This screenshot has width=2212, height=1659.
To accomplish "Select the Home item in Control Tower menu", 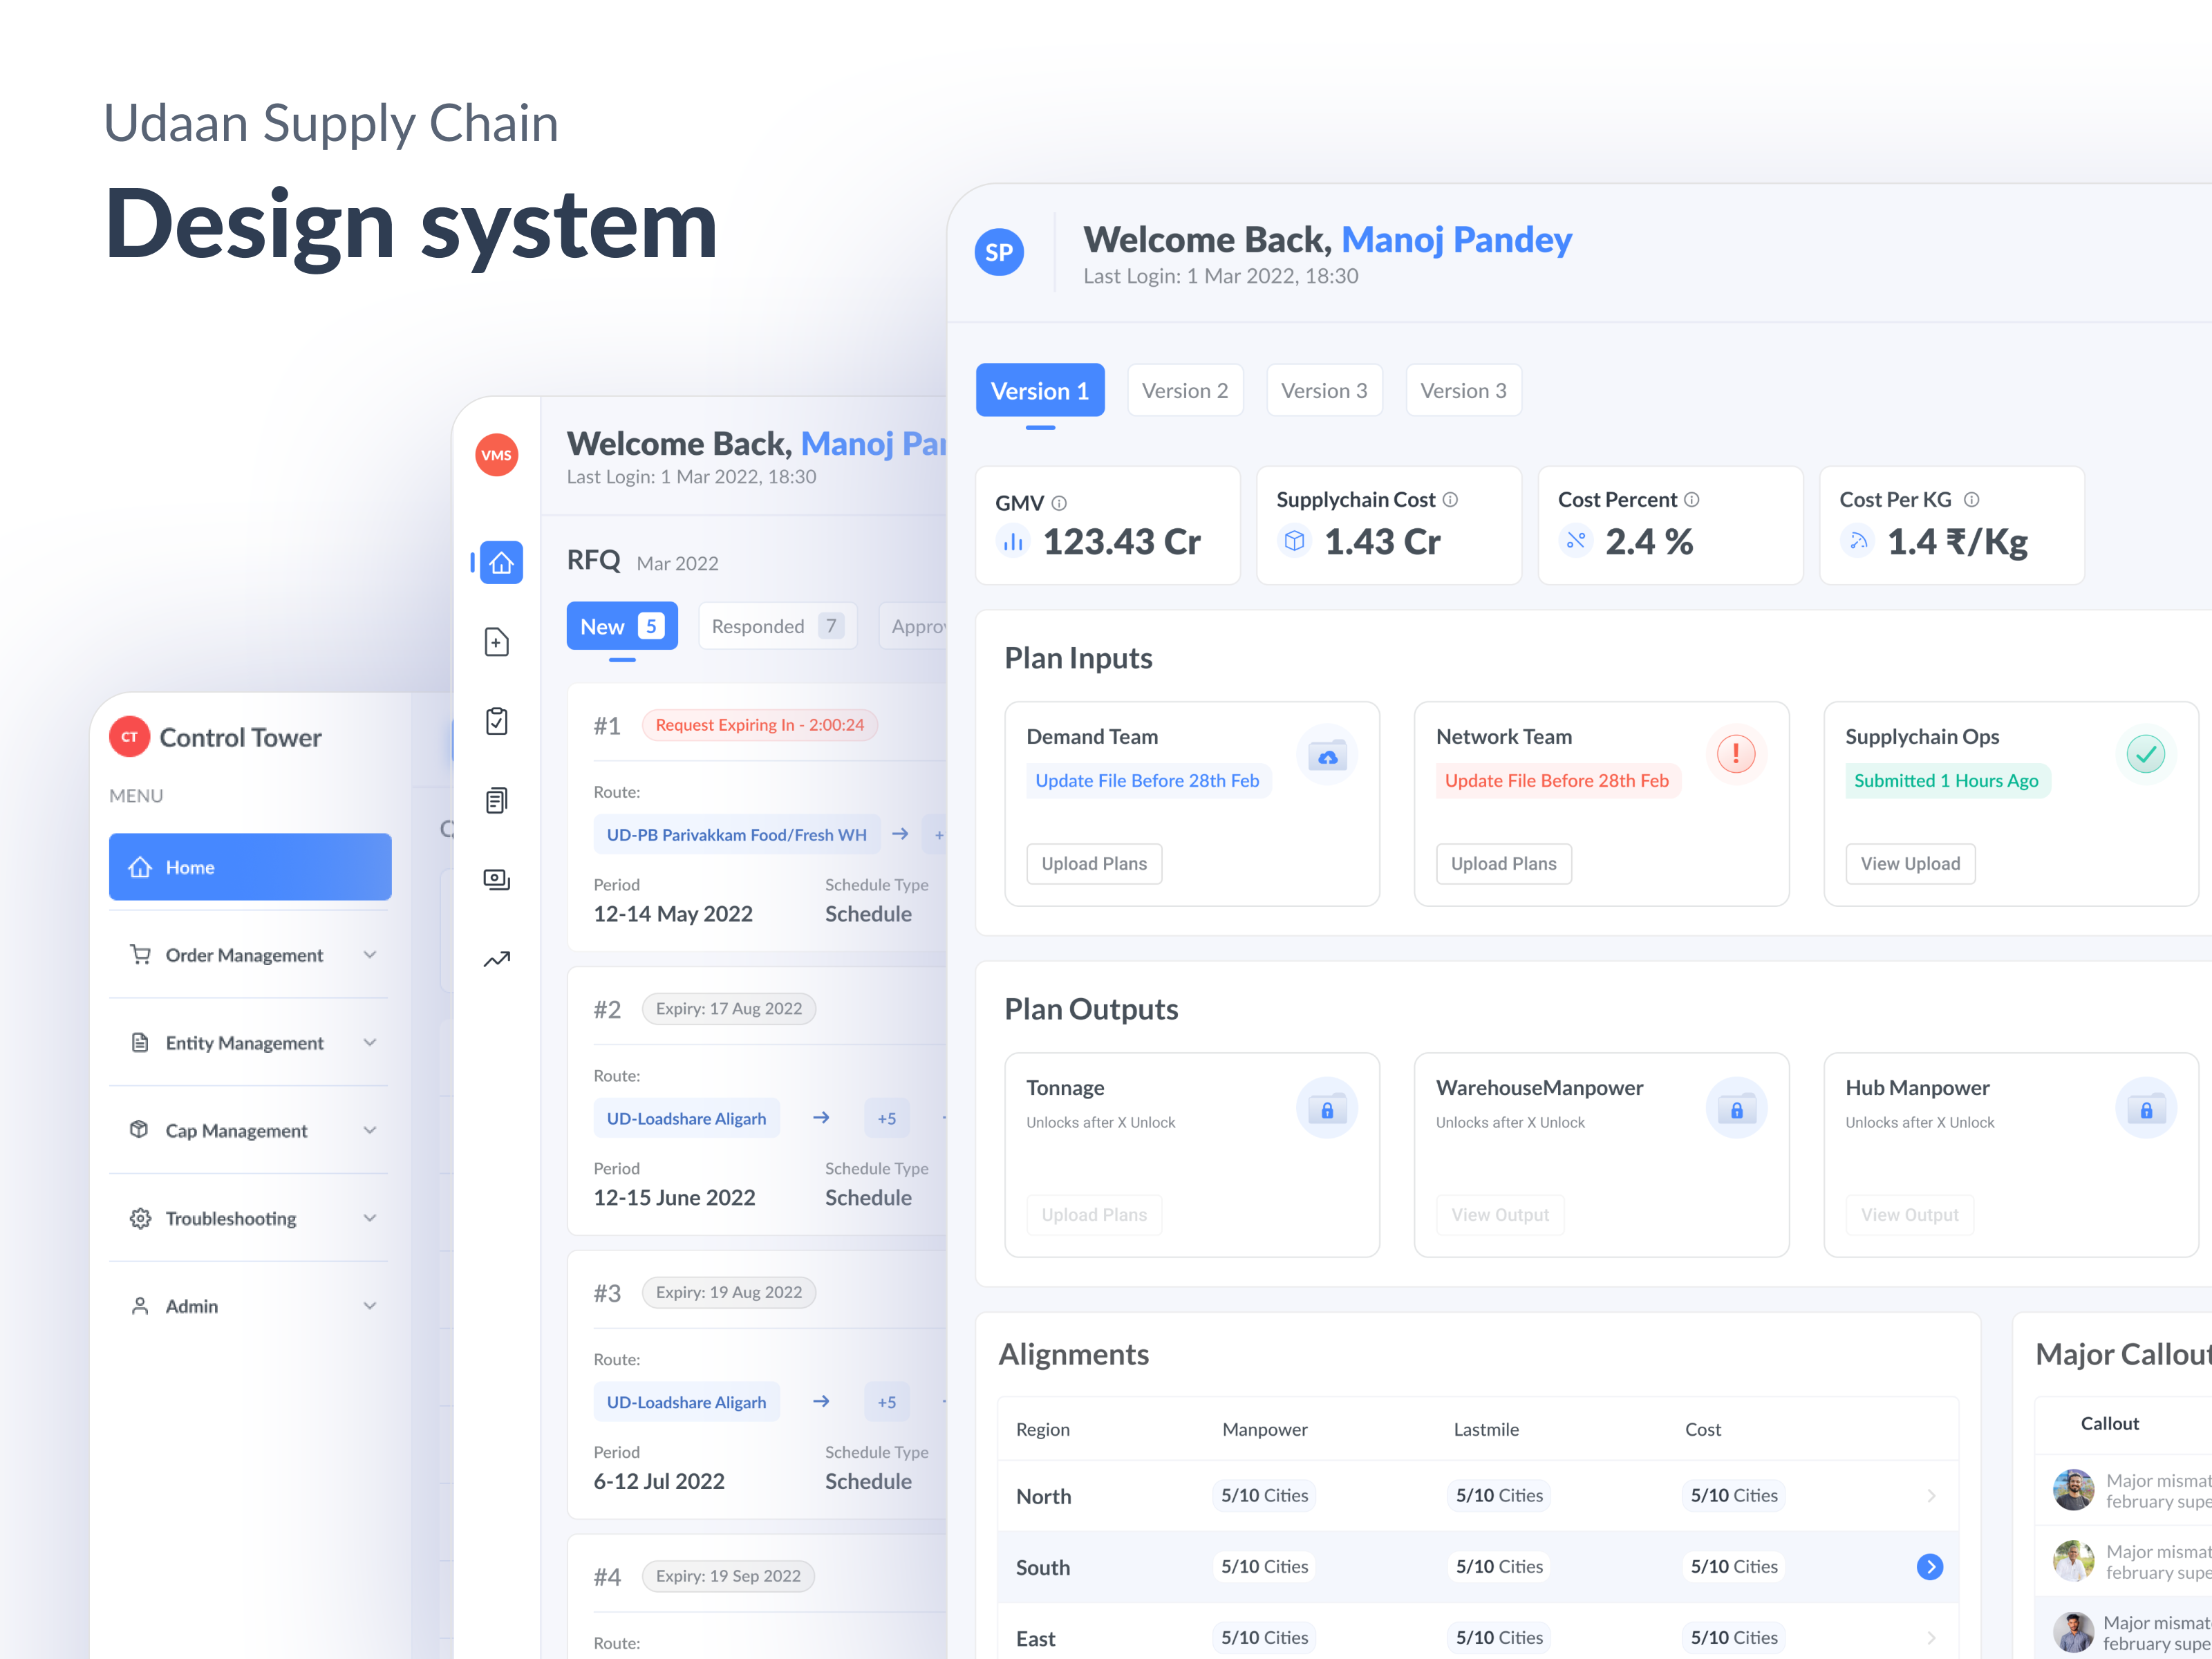I will click(x=249, y=867).
